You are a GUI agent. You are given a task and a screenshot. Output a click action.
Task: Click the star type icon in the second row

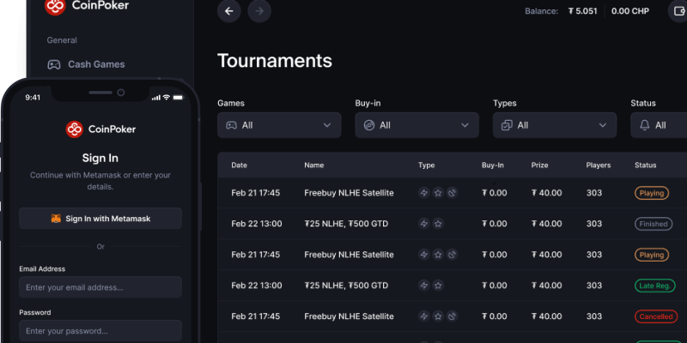click(x=438, y=224)
